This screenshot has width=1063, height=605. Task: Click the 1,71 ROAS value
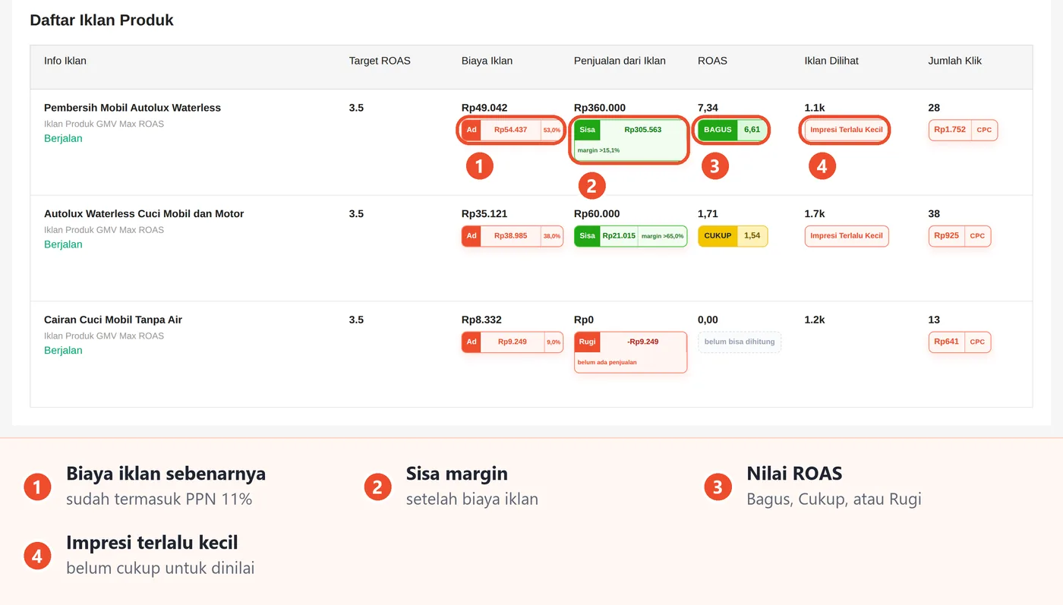(708, 214)
